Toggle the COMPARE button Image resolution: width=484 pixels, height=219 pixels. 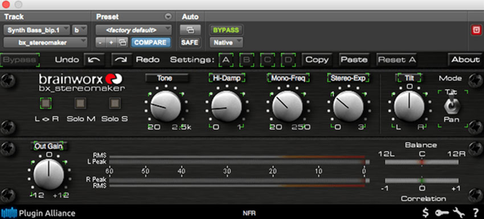point(150,43)
